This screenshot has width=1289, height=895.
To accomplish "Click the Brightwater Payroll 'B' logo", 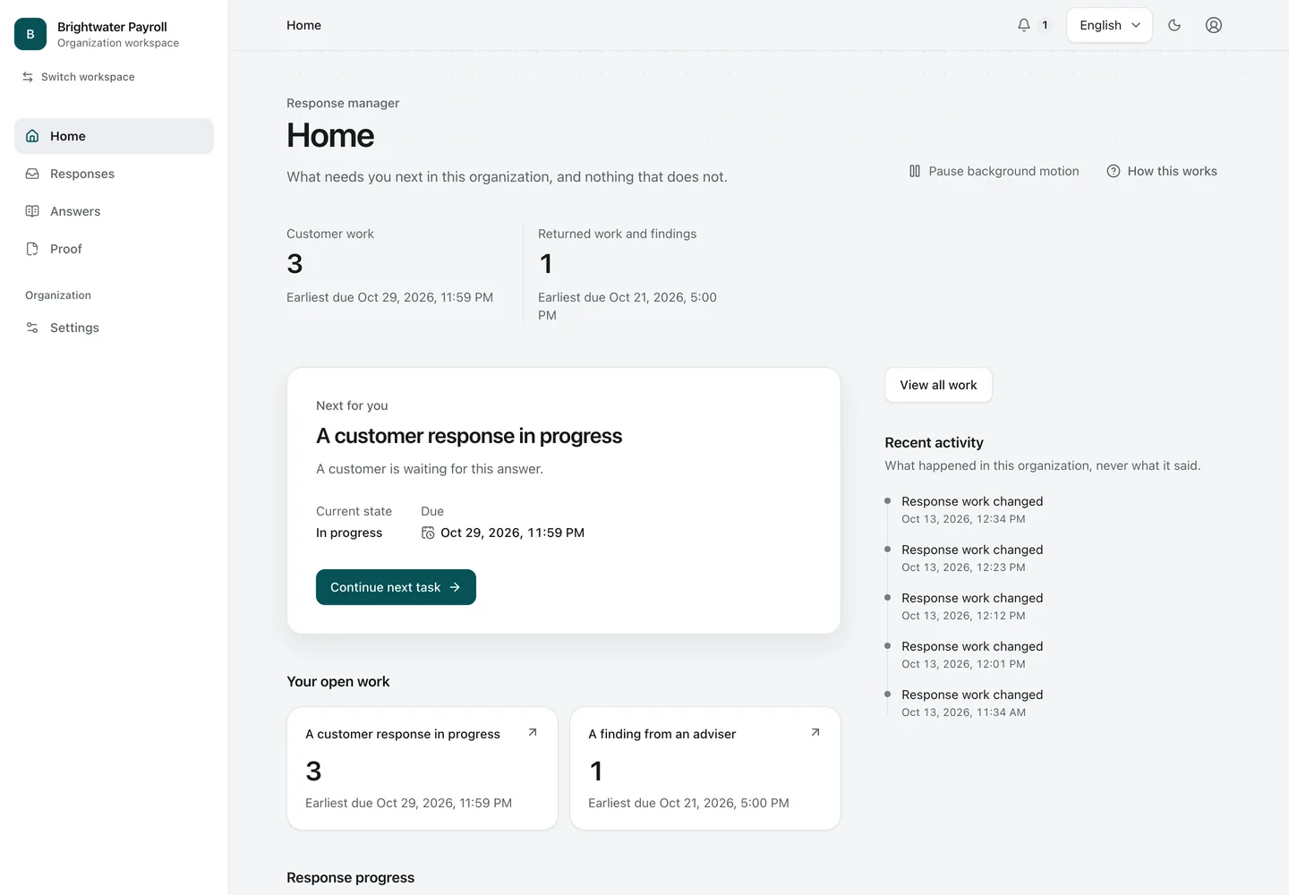I will [x=30, y=34].
